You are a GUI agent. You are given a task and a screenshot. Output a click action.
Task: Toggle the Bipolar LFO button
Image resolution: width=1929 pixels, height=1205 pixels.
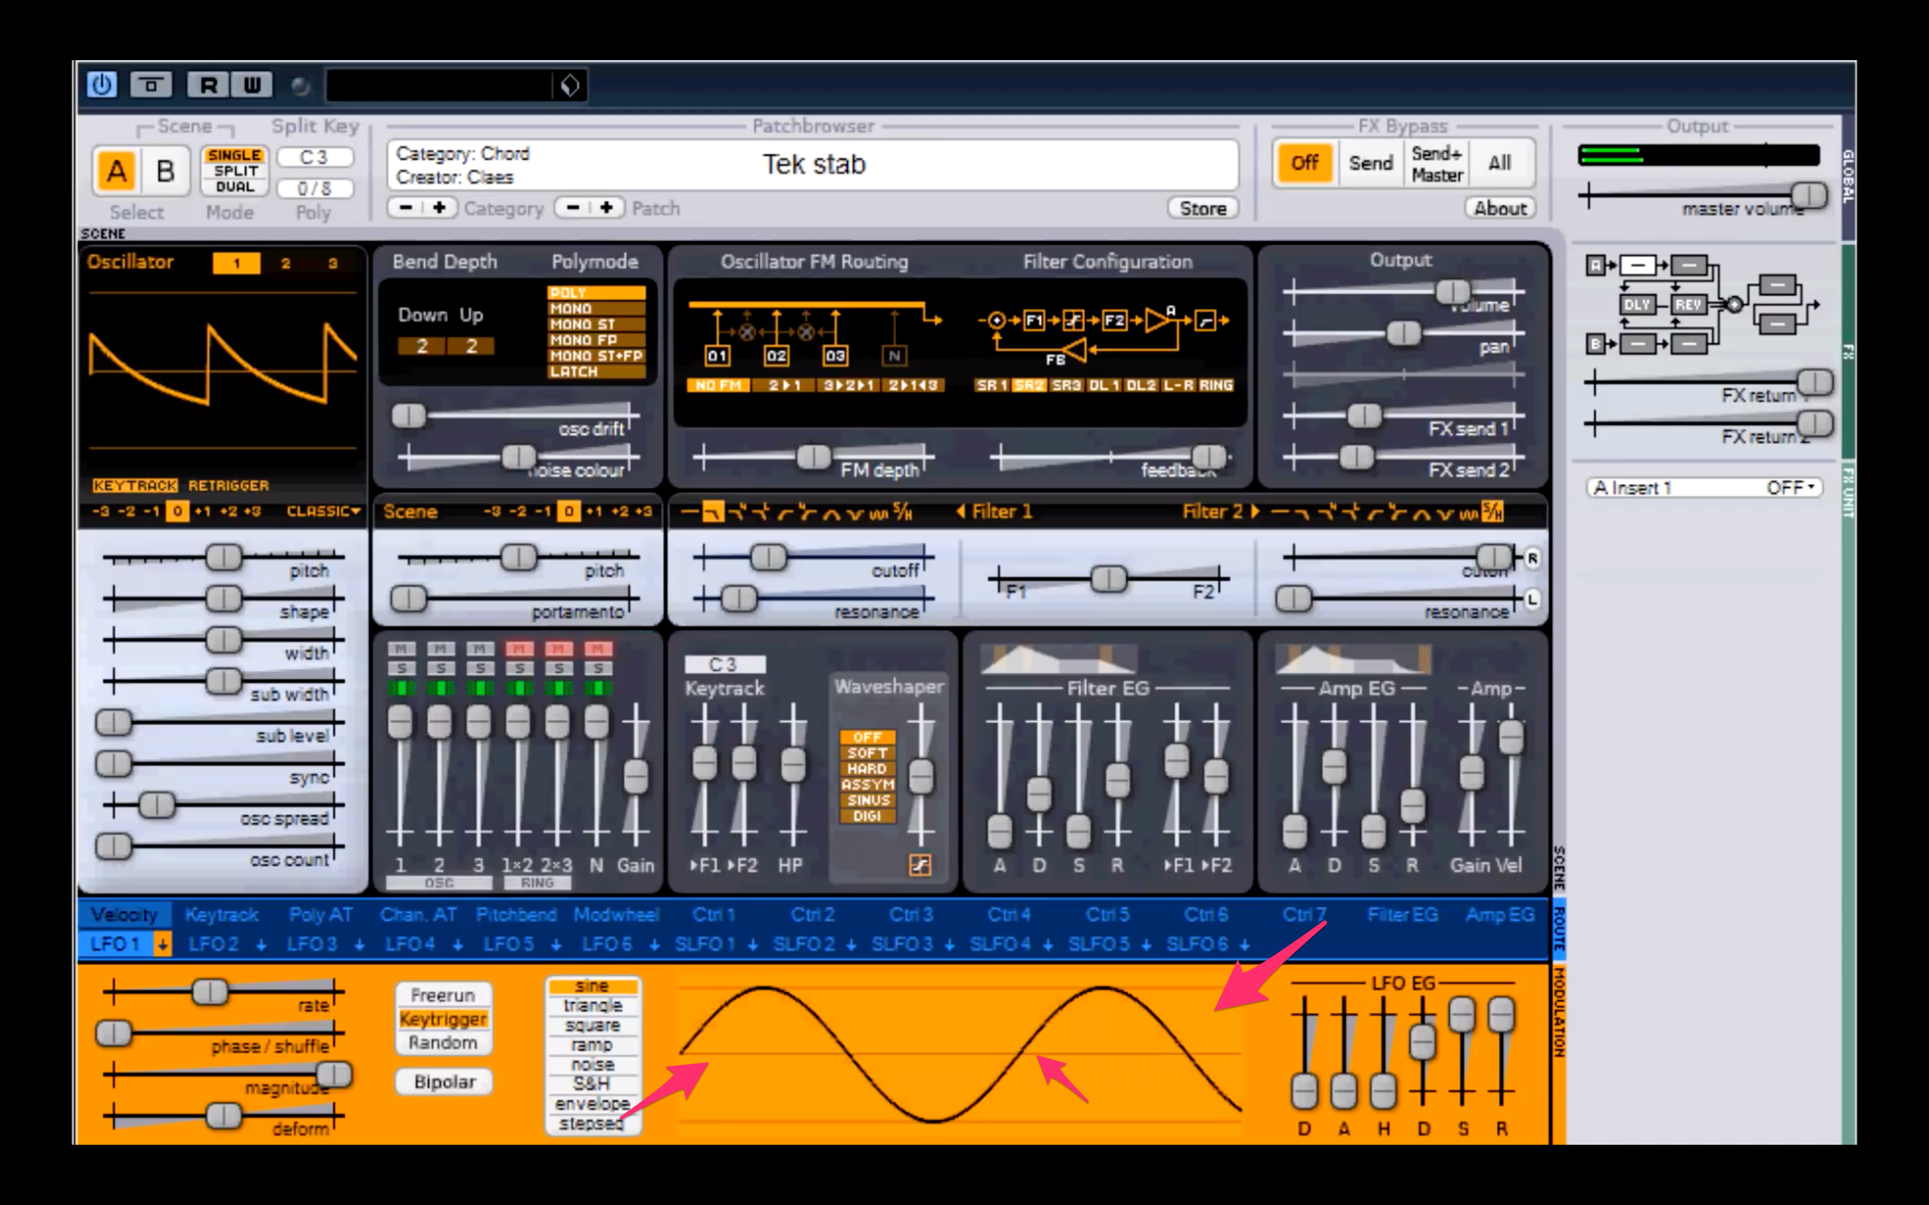pos(444,1081)
